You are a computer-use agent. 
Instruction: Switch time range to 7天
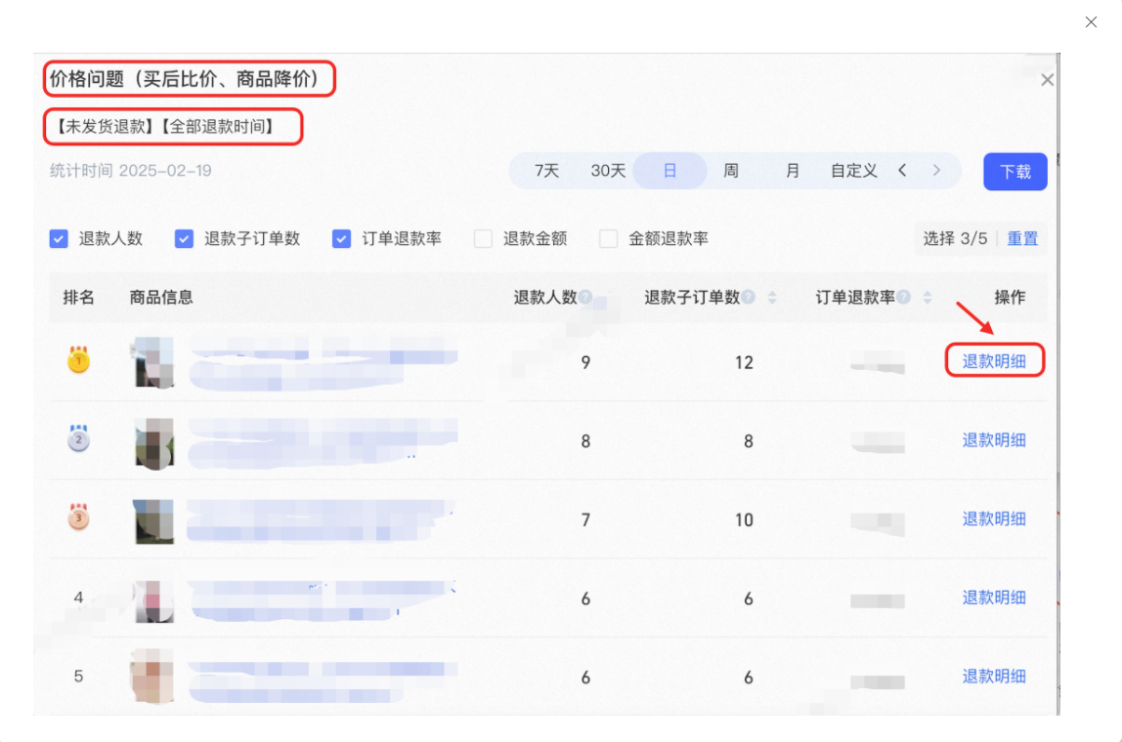[546, 171]
